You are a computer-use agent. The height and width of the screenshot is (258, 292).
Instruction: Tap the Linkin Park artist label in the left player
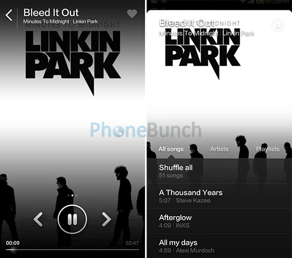click(x=85, y=21)
